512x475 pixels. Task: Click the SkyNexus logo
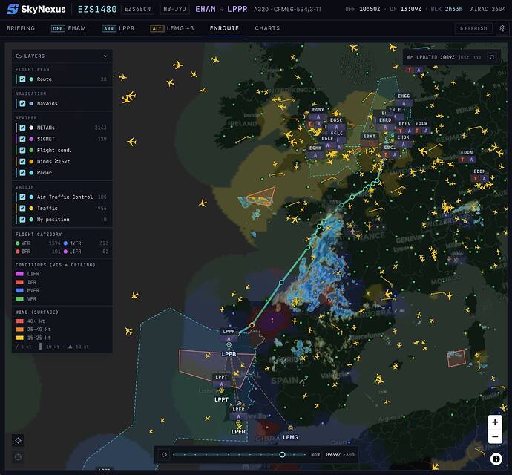coord(36,9)
